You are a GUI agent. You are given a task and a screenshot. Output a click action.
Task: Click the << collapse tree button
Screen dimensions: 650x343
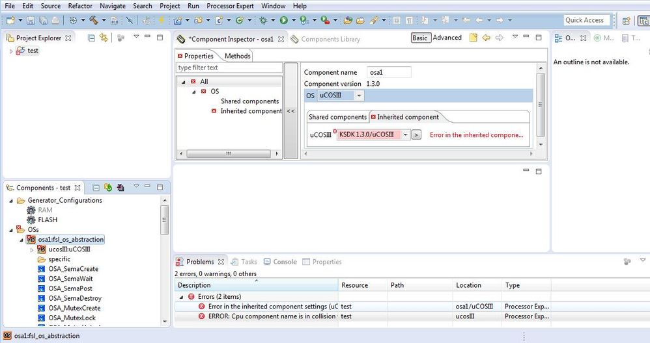[291, 110]
